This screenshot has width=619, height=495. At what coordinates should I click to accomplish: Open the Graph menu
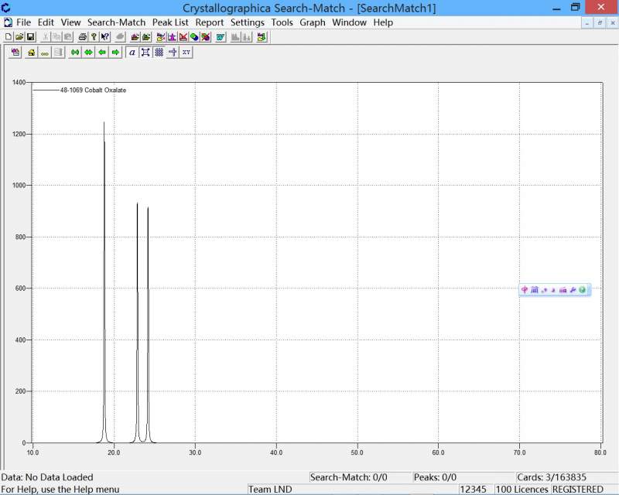click(313, 22)
